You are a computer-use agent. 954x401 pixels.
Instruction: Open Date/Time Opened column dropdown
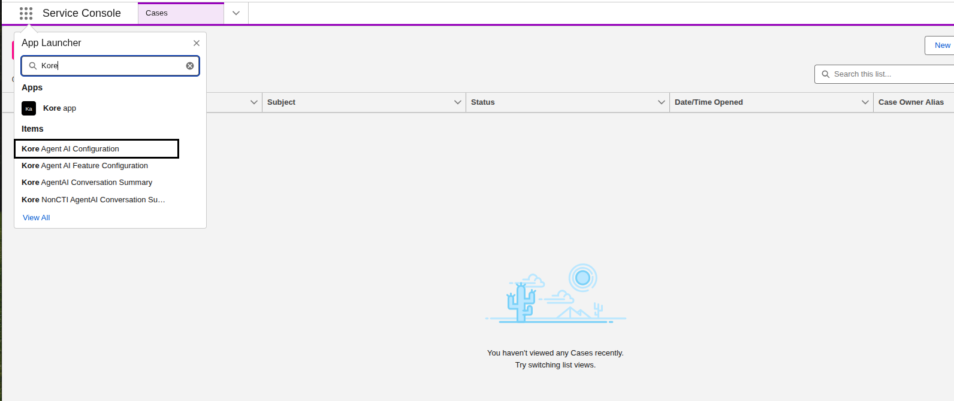[865, 102]
